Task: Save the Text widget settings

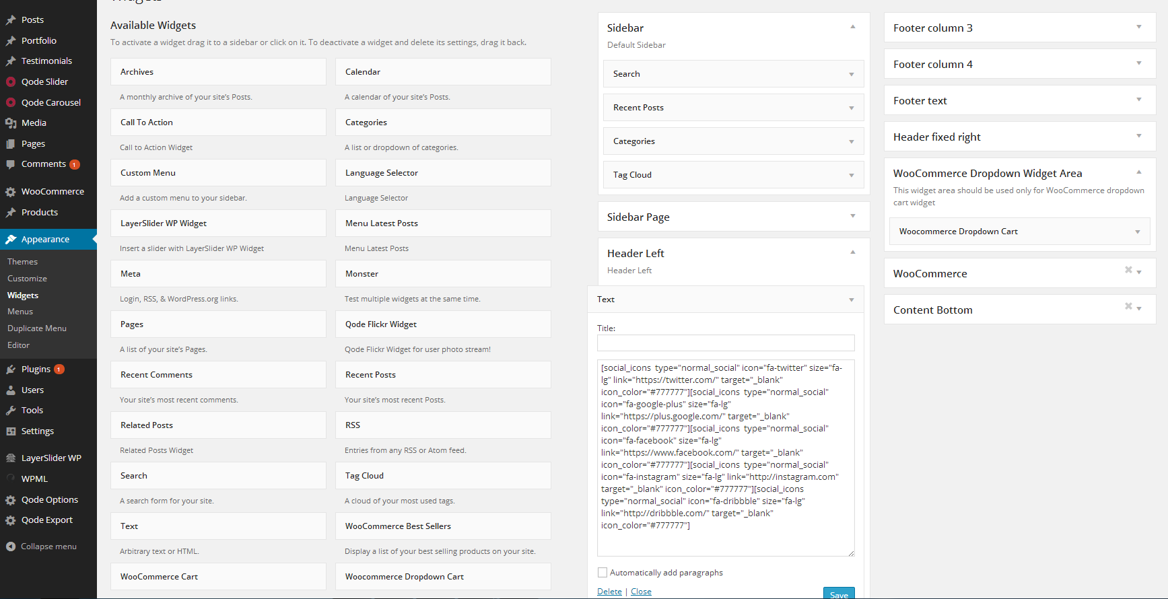Action: click(838, 594)
